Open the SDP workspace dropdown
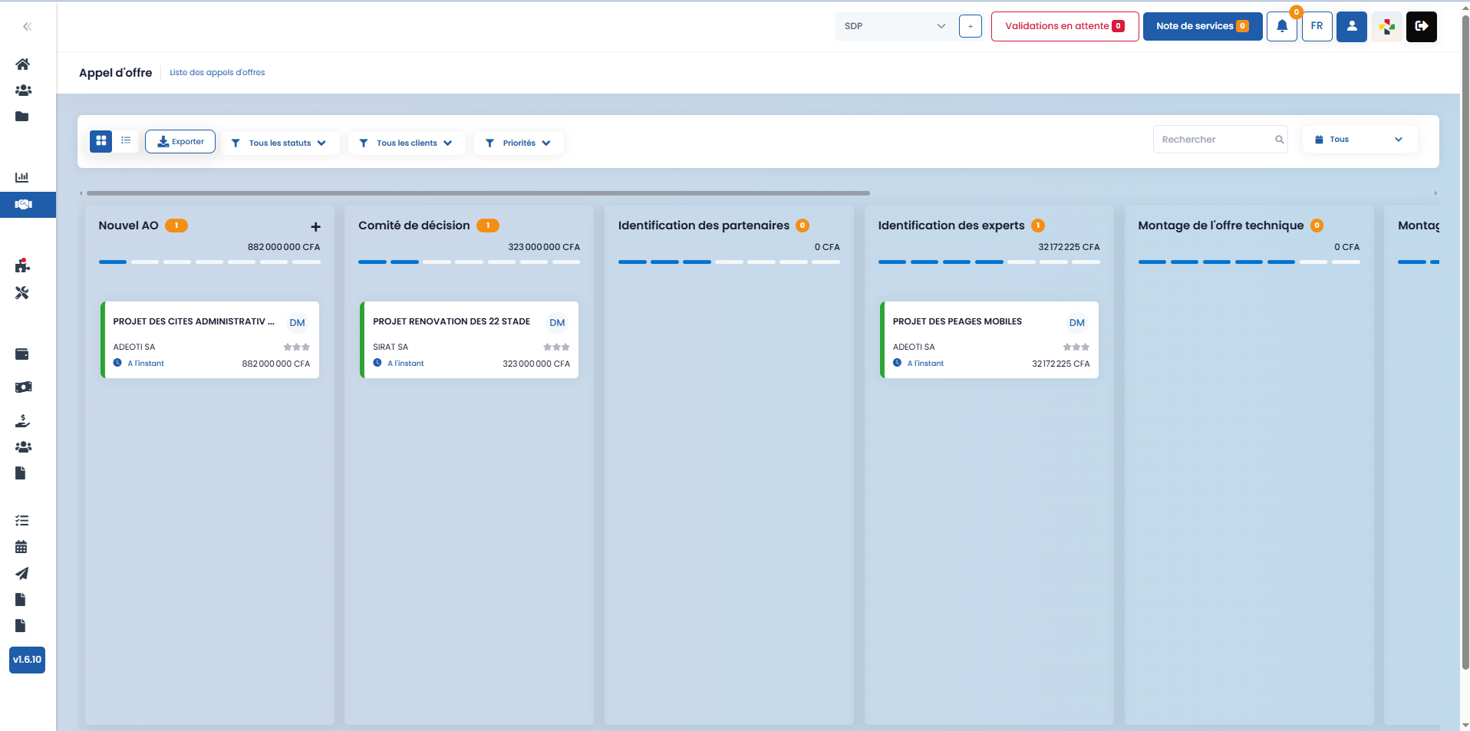This screenshot has height=731, width=1470. pos(895,26)
